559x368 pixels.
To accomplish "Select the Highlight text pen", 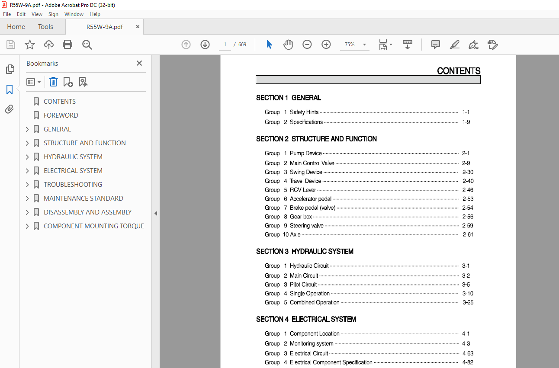I will [x=454, y=45].
